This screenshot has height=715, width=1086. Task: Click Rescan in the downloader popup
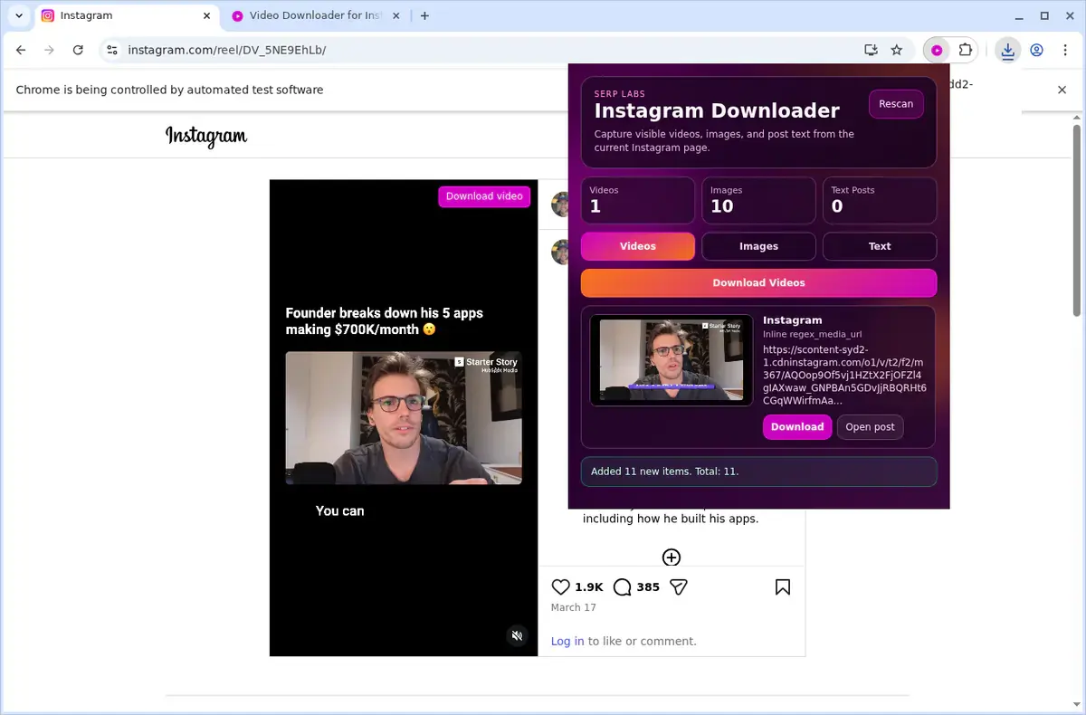point(896,104)
